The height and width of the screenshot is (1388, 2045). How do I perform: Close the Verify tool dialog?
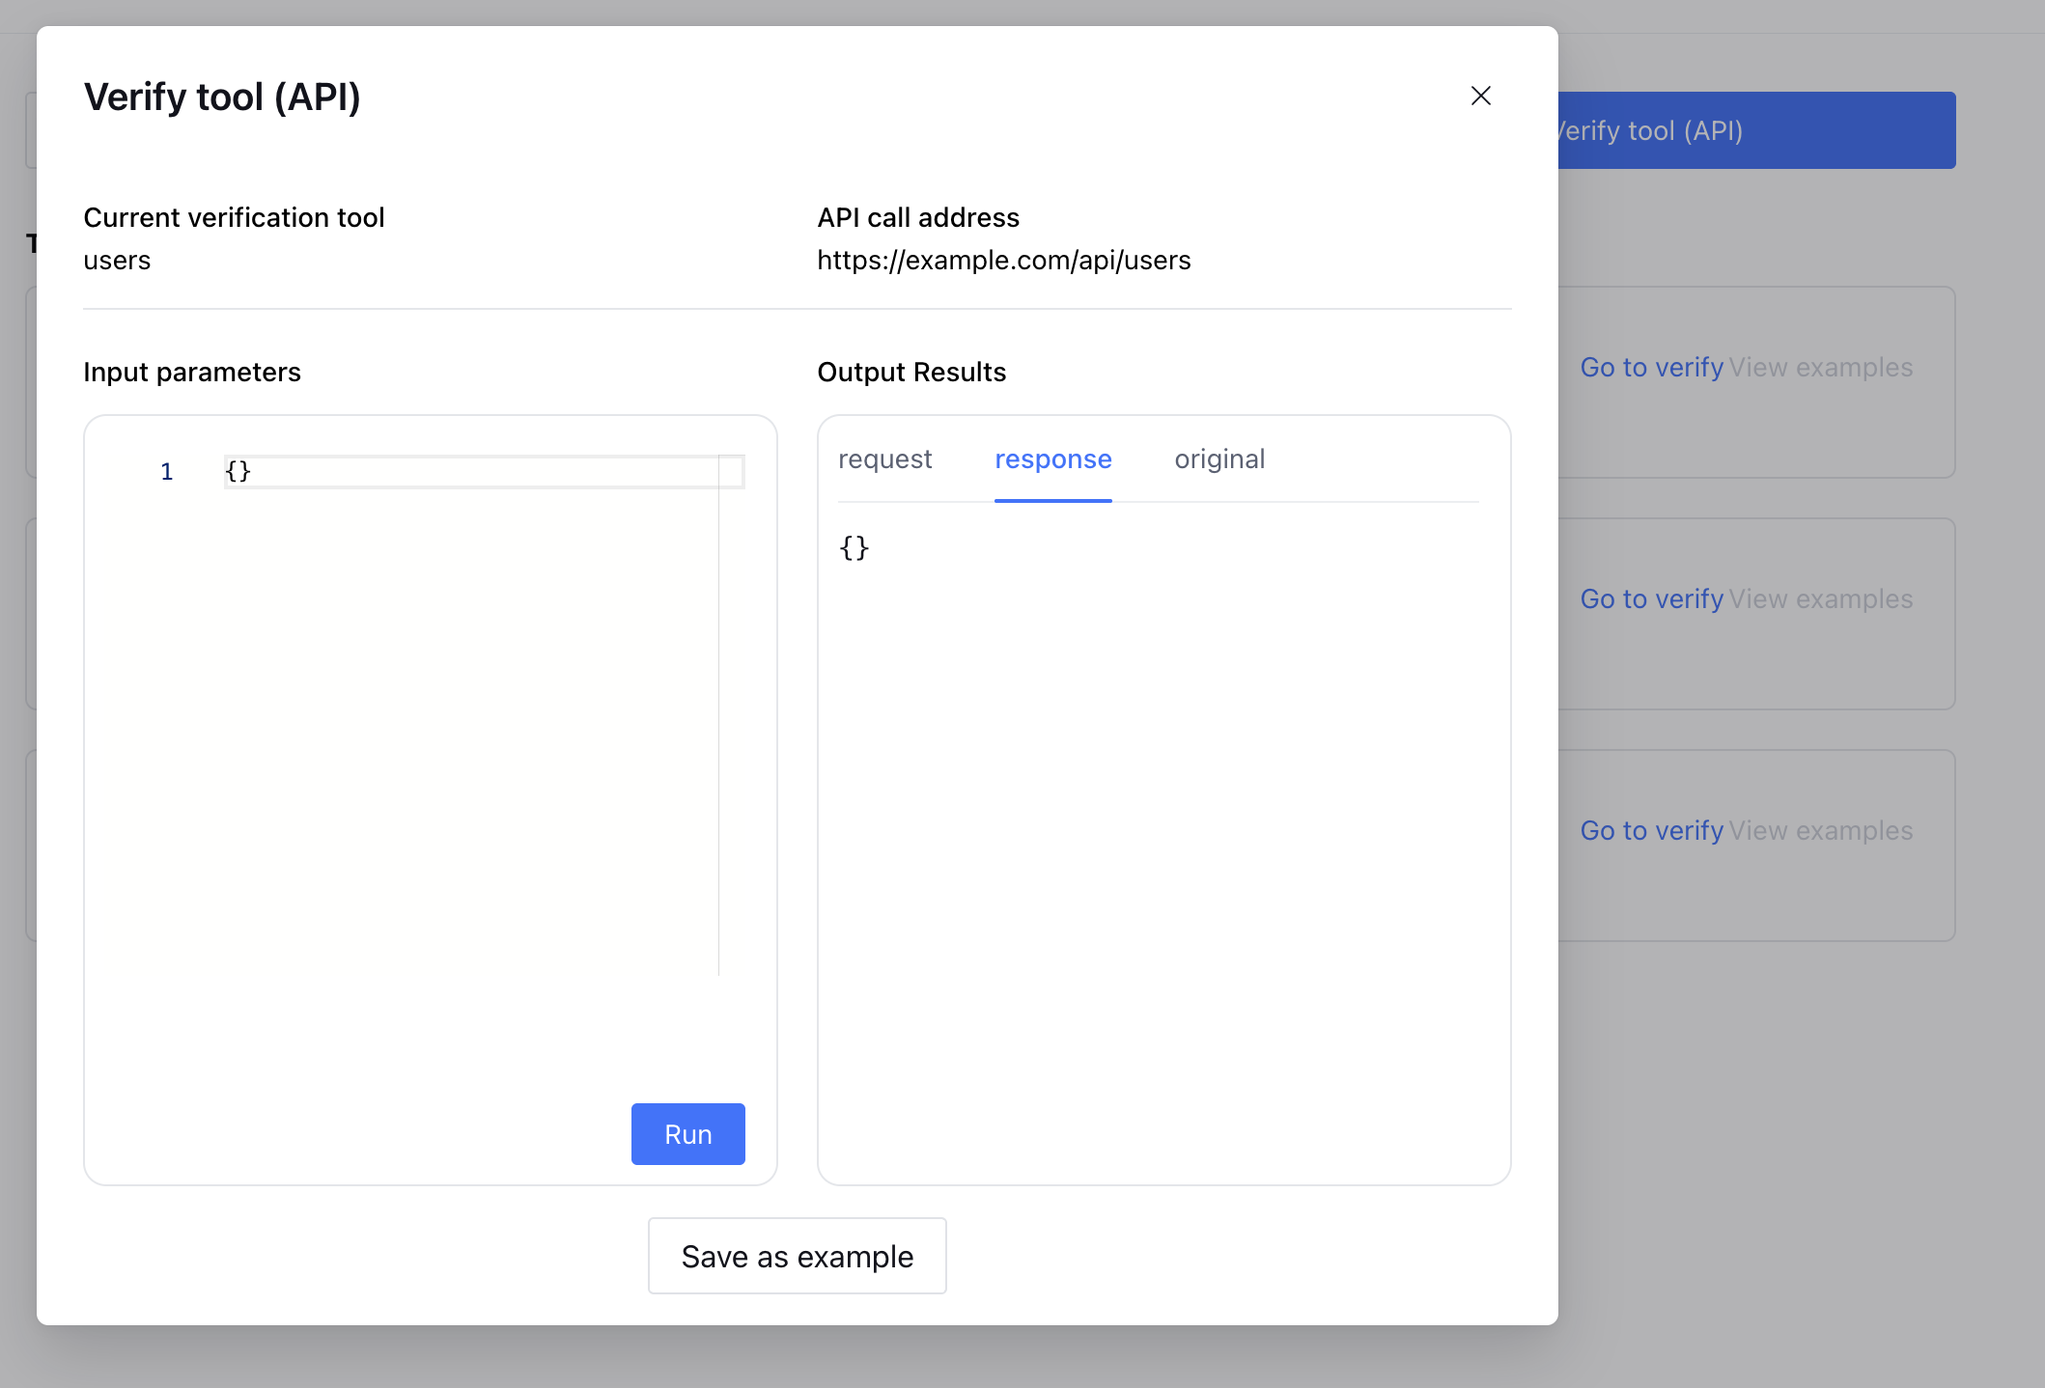coord(1480,96)
